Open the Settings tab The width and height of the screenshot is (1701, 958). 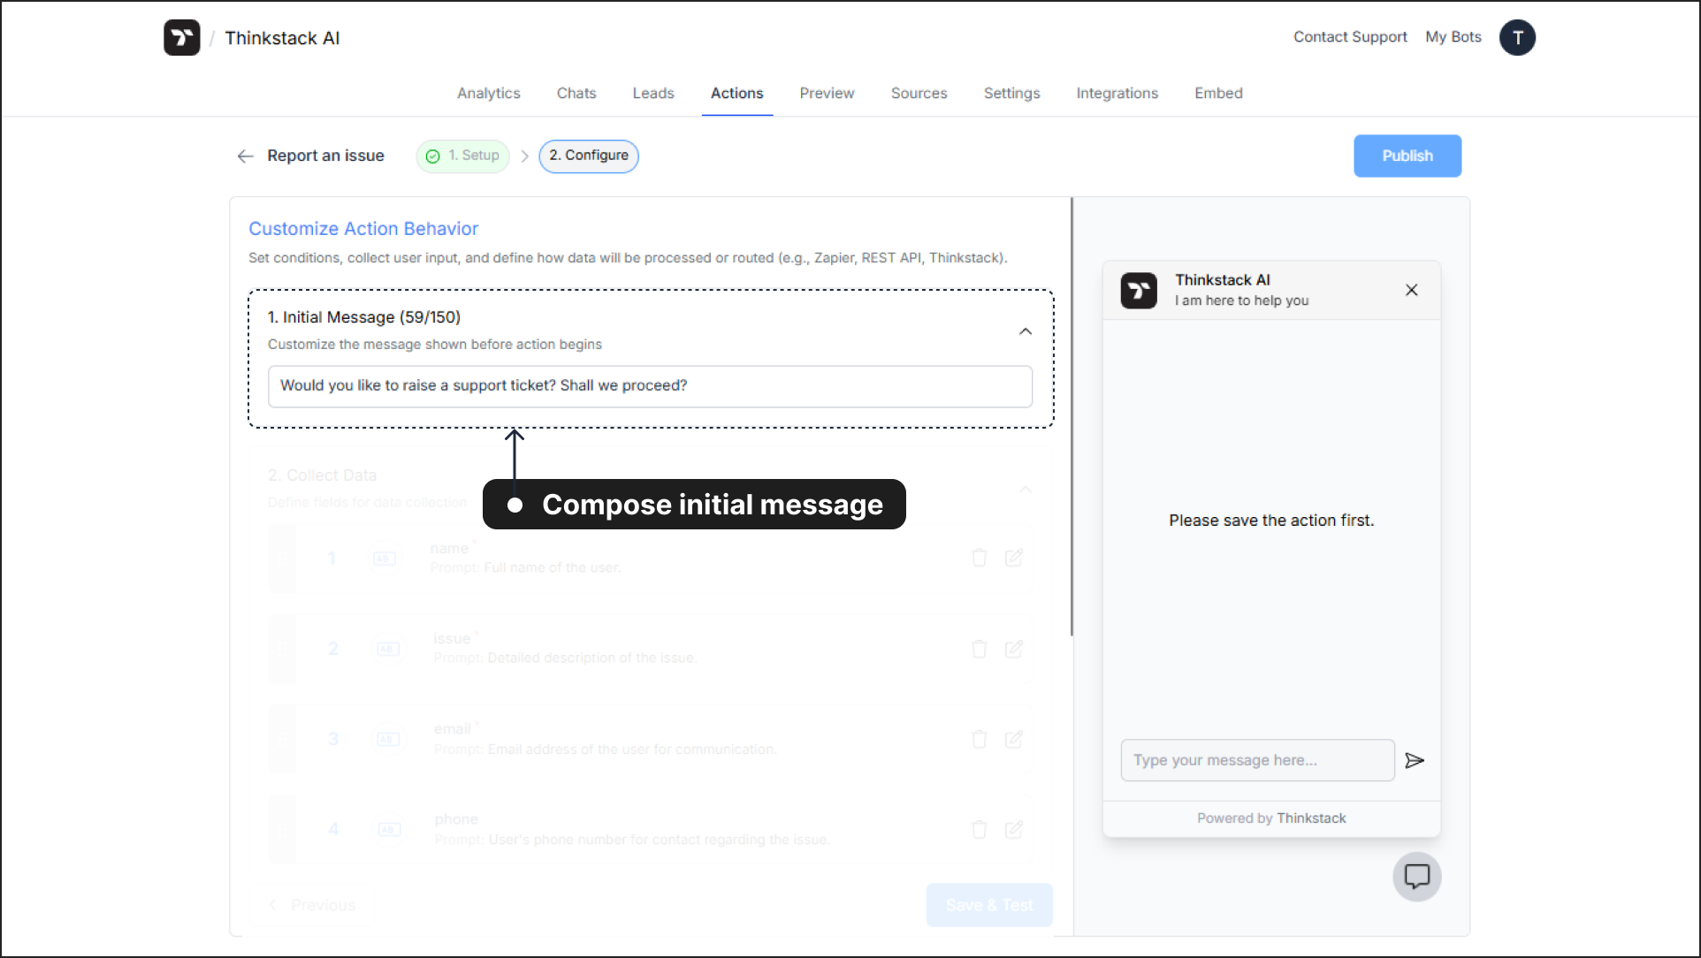[1011, 93]
